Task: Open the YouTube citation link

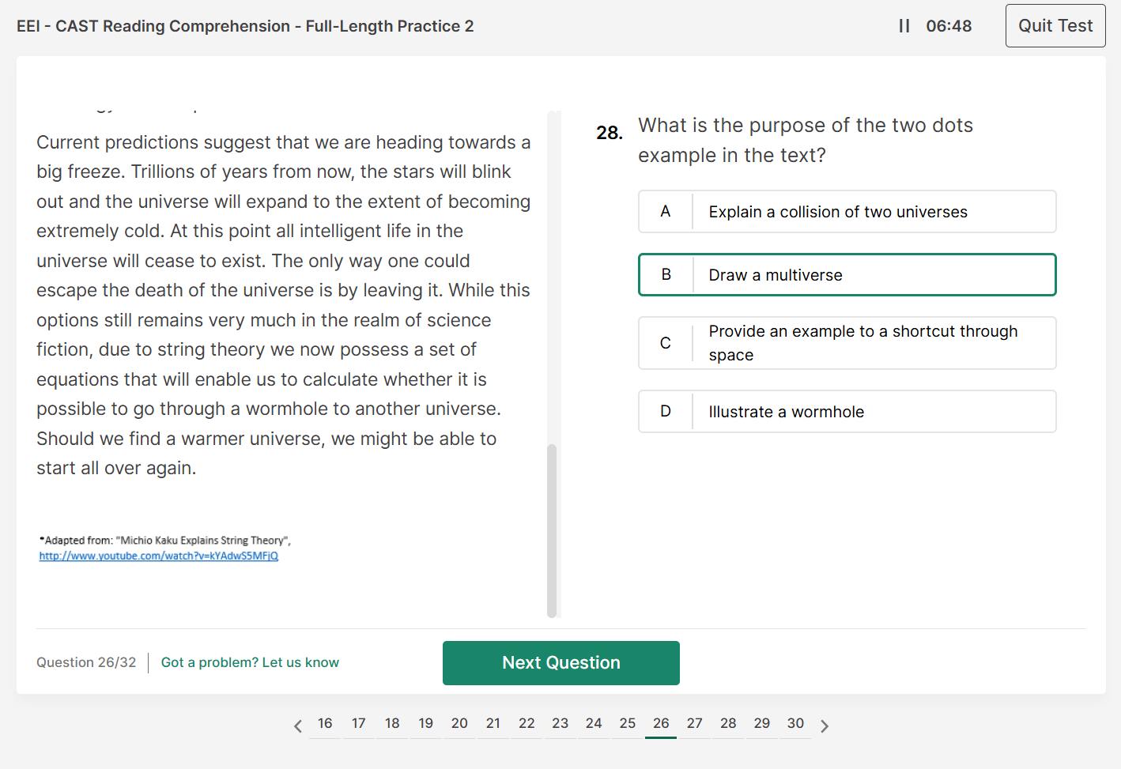Action: pyautogui.click(x=158, y=556)
